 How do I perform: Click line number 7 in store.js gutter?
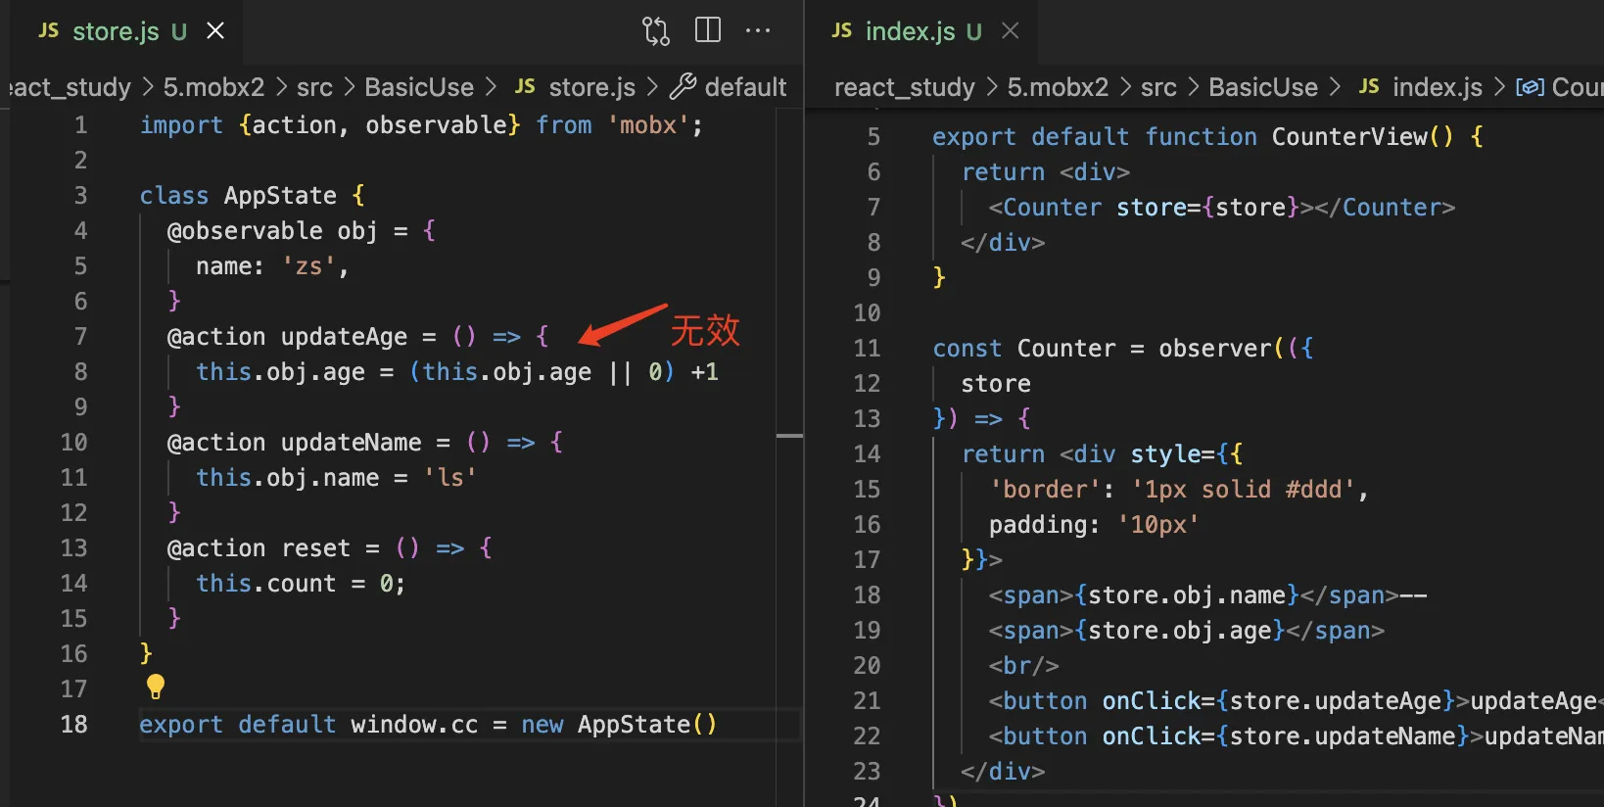(x=81, y=336)
